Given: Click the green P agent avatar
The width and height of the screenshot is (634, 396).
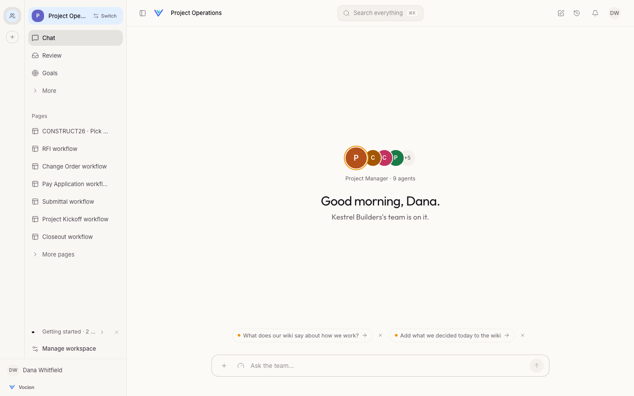Looking at the screenshot, I should coord(396,158).
